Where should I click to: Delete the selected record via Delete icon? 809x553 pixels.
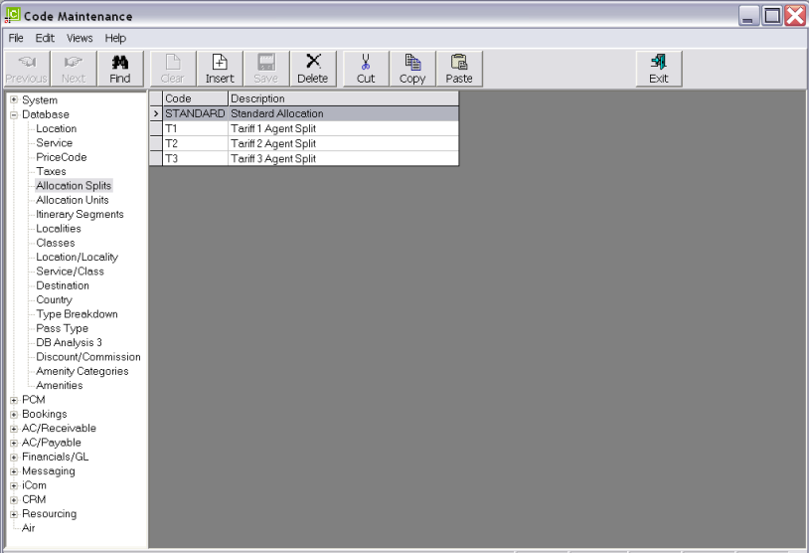click(x=313, y=69)
